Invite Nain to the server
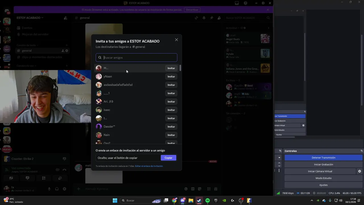Screen dimensions: 364x205 pyautogui.click(x=171, y=135)
